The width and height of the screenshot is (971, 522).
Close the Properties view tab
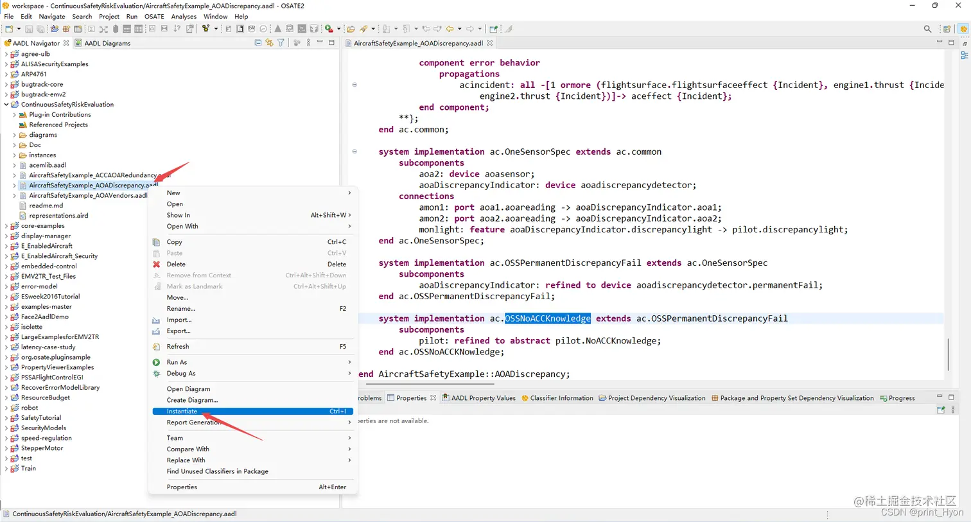(433, 398)
